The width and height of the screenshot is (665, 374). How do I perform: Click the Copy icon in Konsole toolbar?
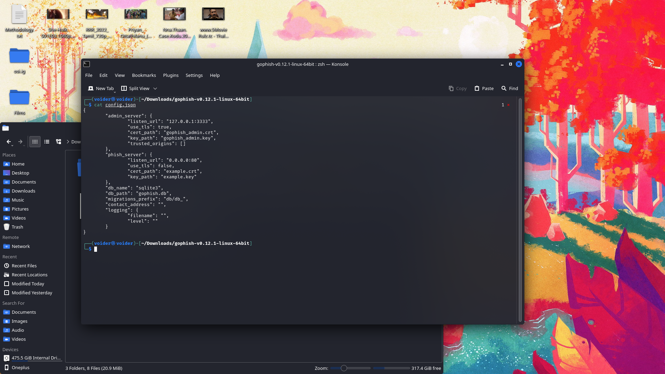point(457,88)
